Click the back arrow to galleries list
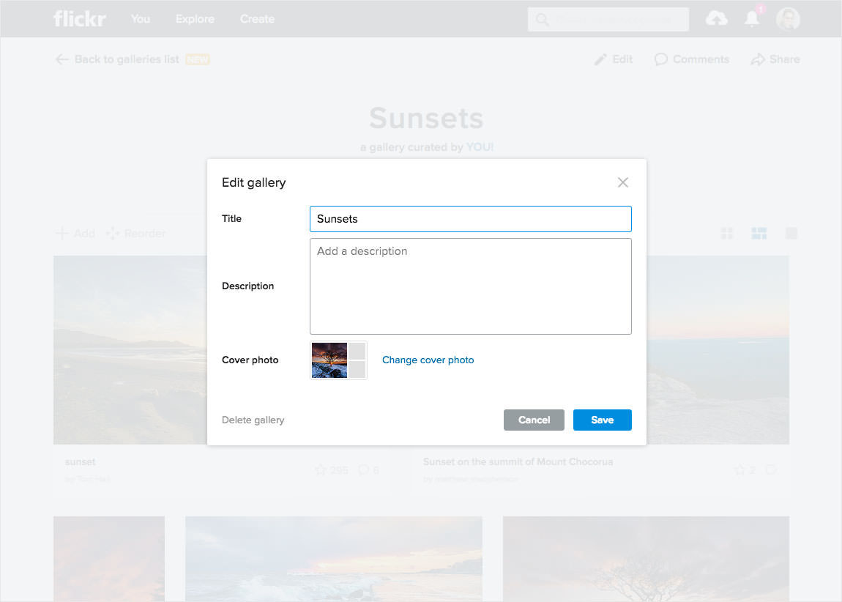842x602 pixels. click(62, 59)
